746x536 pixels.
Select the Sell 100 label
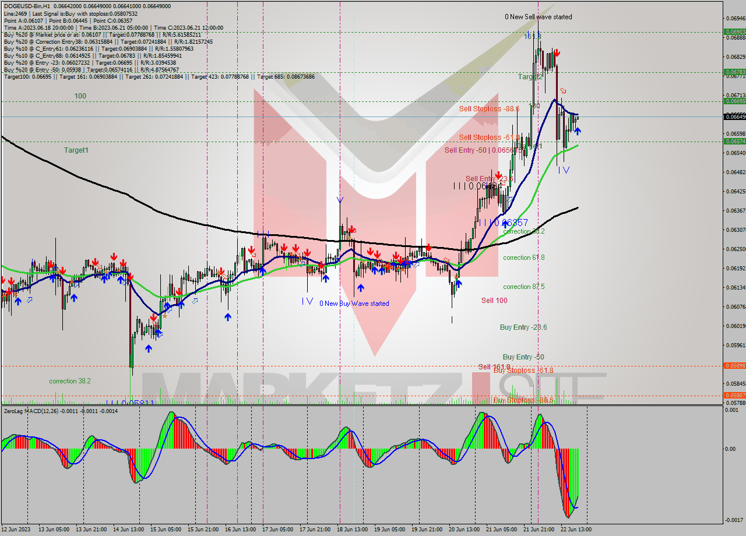(x=494, y=301)
